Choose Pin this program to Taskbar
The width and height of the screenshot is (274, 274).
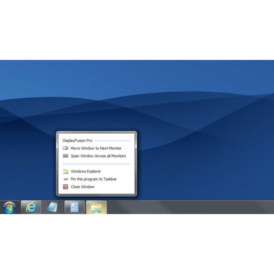94,179
